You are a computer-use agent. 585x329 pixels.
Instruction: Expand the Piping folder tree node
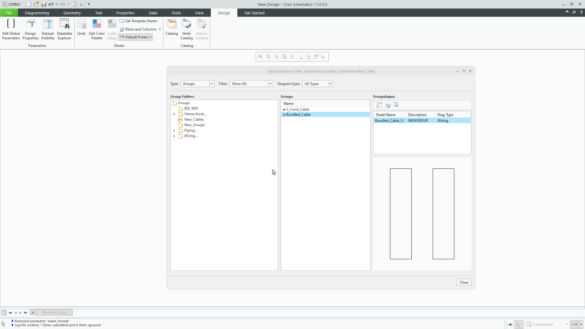tap(174, 130)
